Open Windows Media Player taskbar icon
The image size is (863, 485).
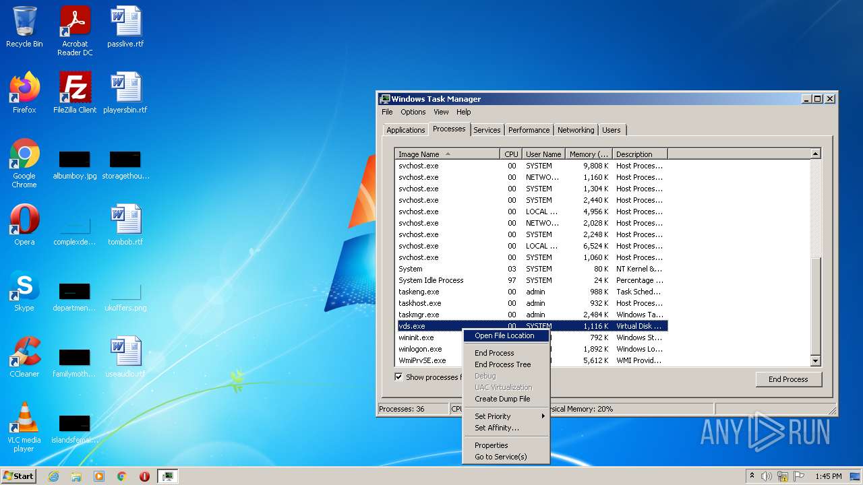click(x=99, y=476)
